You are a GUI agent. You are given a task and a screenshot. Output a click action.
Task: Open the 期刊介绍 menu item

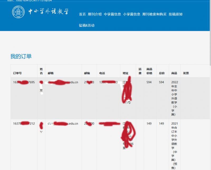95,14
